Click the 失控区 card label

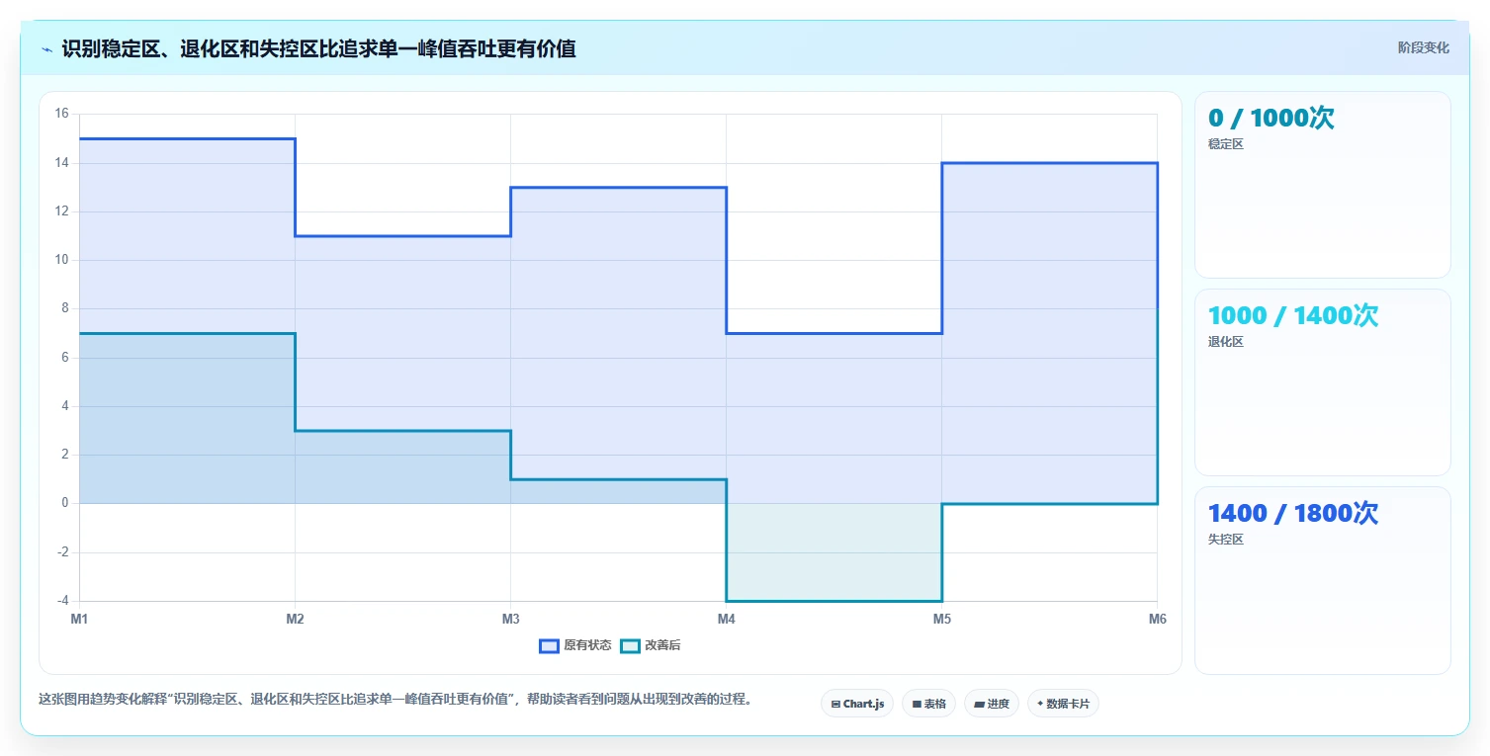[x=1226, y=540]
